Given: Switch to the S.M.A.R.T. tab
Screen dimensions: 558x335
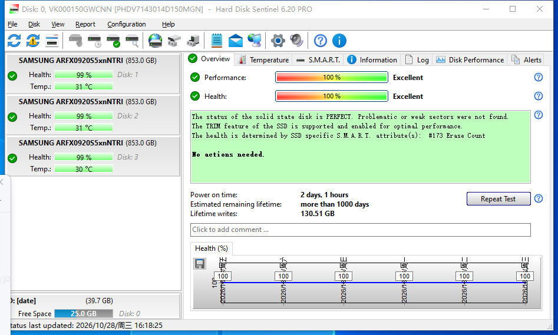Looking at the screenshot, I should click(319, 59).
